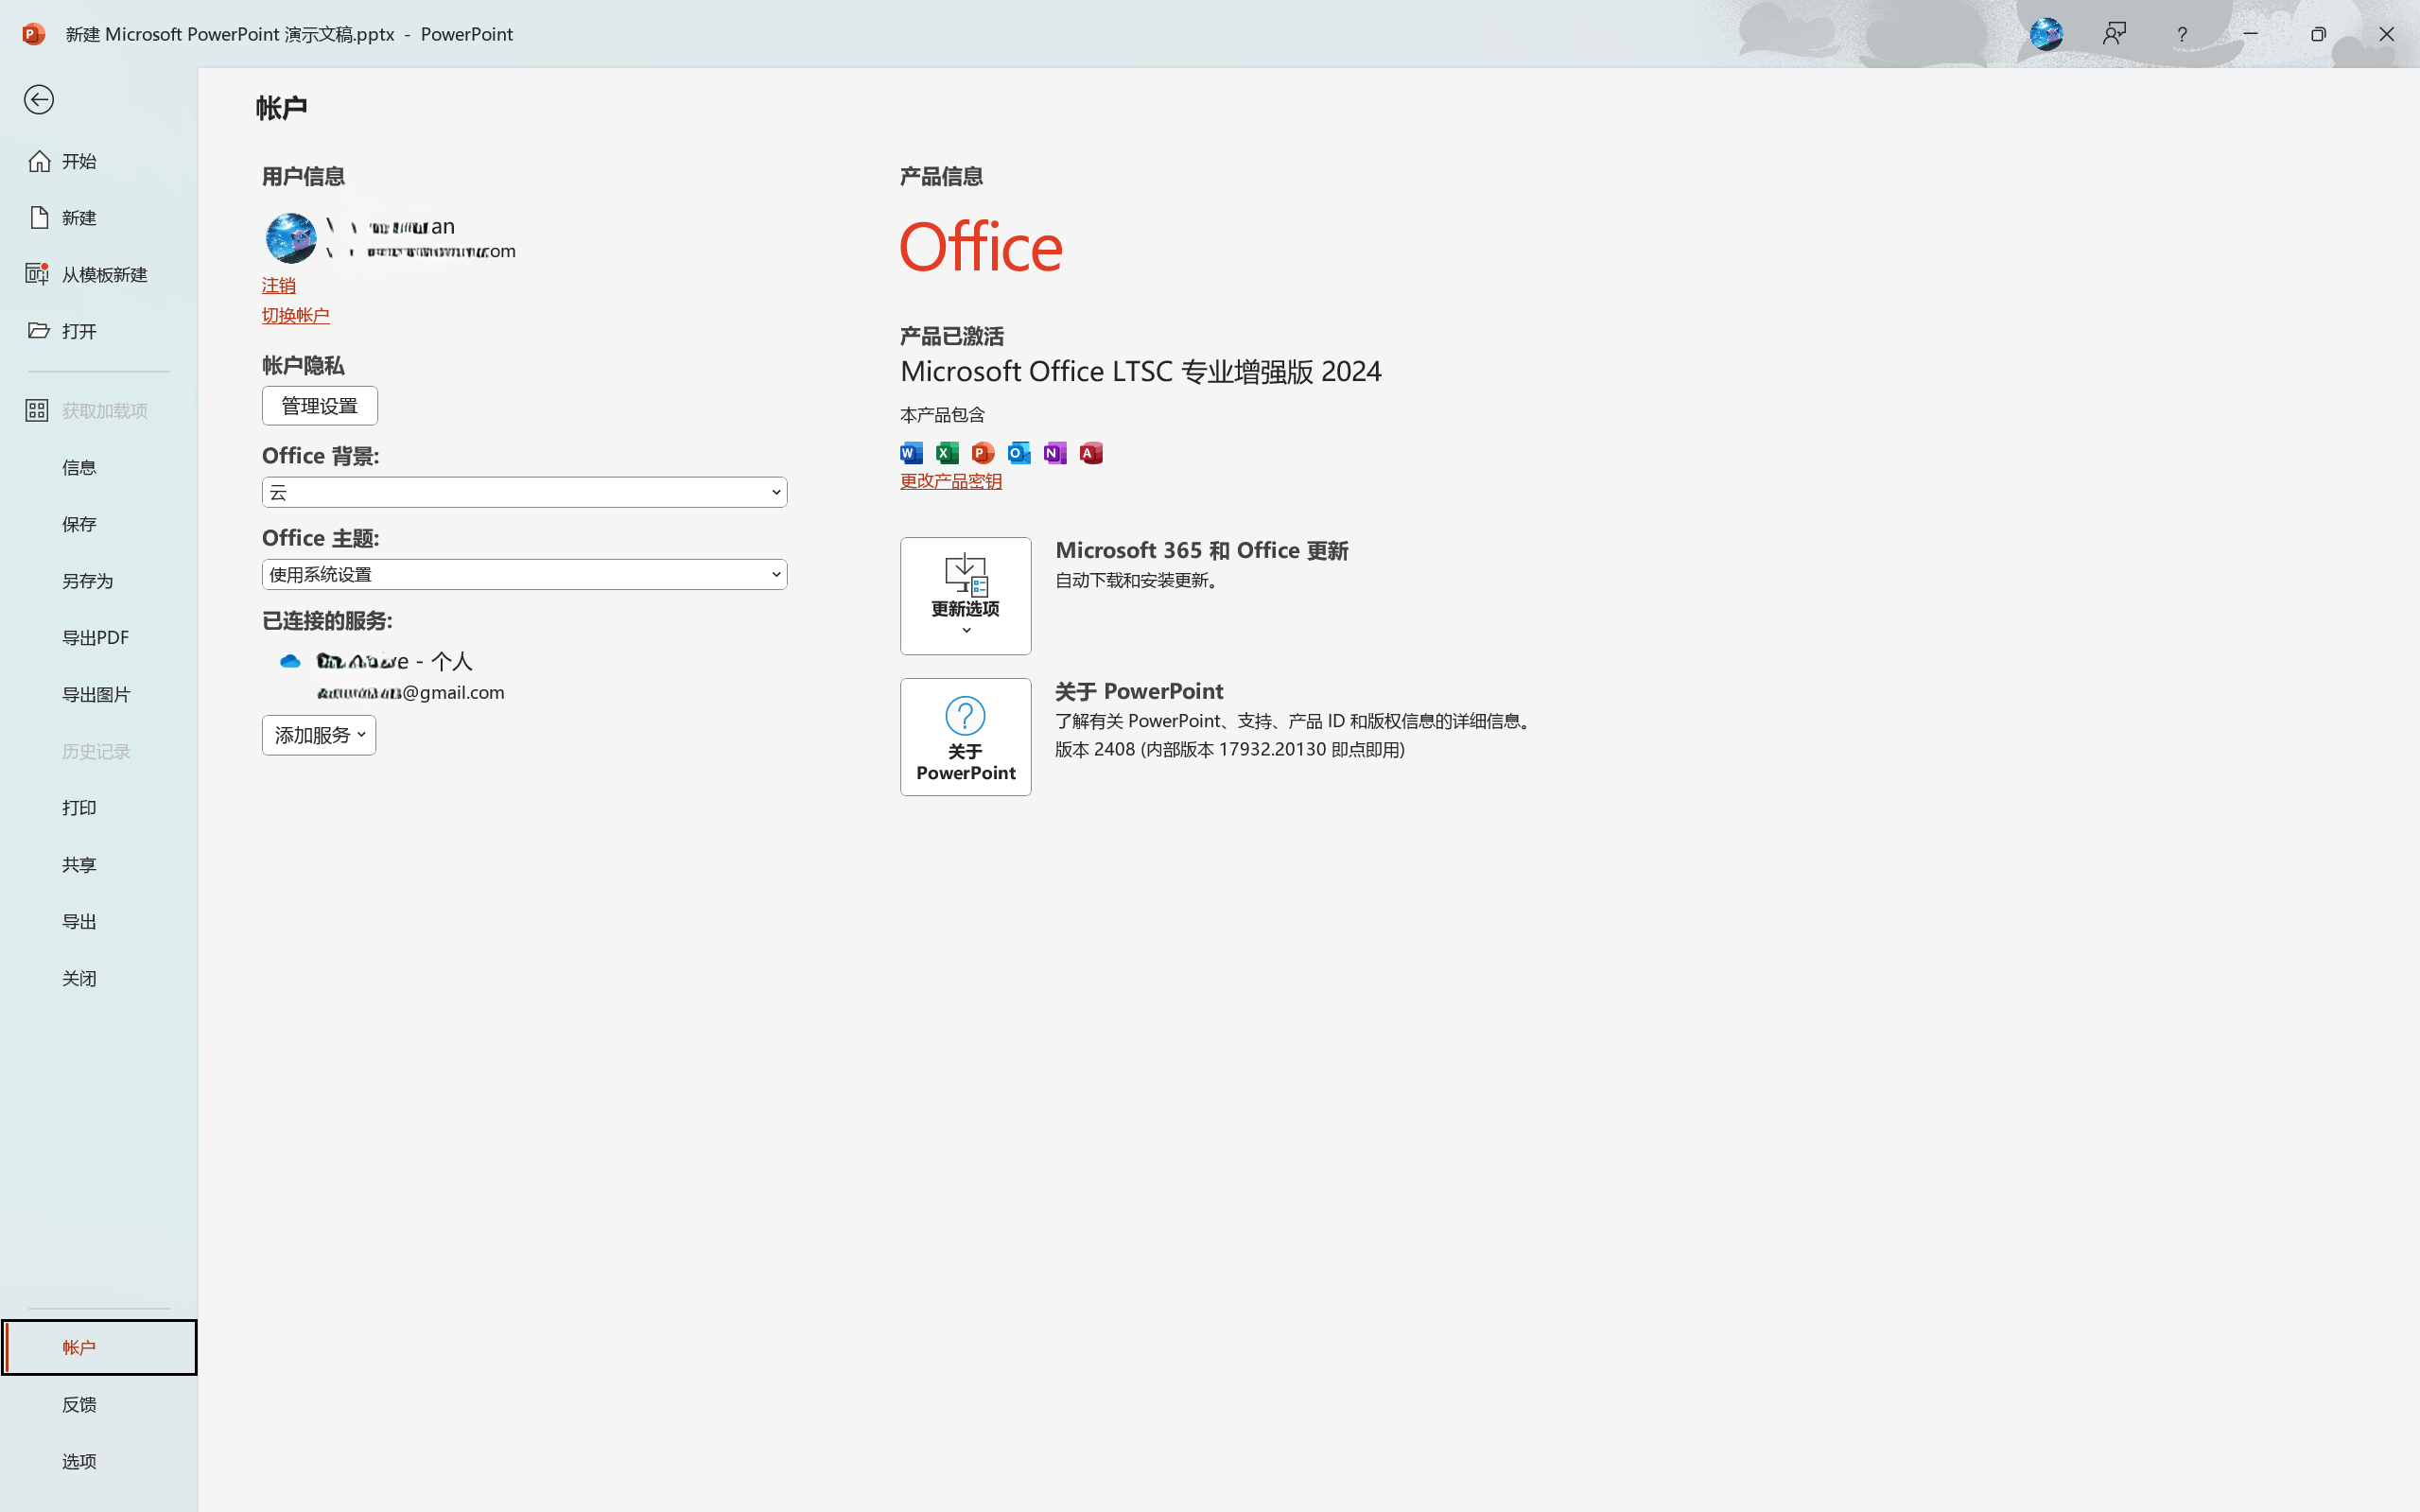The height and width of the screenshot is (1512, 2420).
Task: Select Open (打开) in the sidebar
Action: 98,331
